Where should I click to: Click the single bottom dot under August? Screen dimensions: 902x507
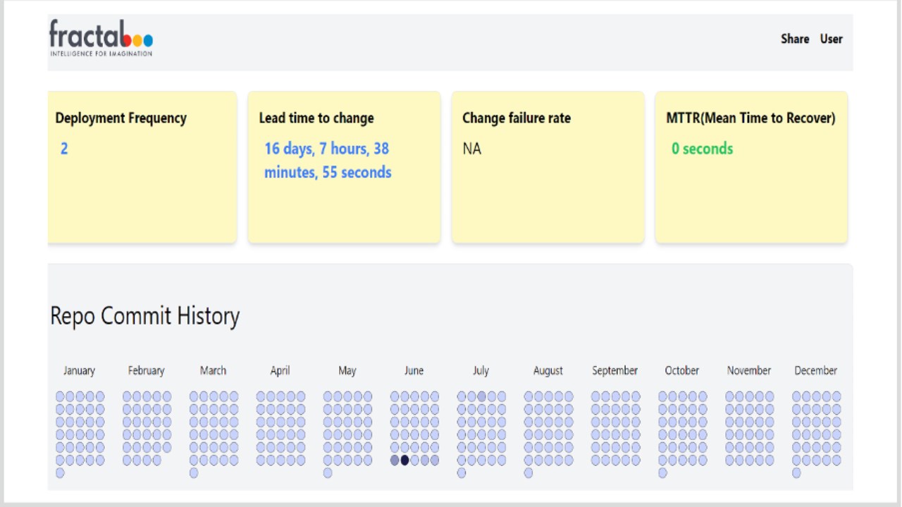click(529, 473)
